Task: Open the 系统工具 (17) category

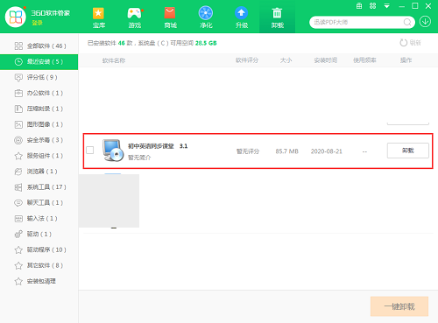Action: pyautogui.click(x=39, y=187)
